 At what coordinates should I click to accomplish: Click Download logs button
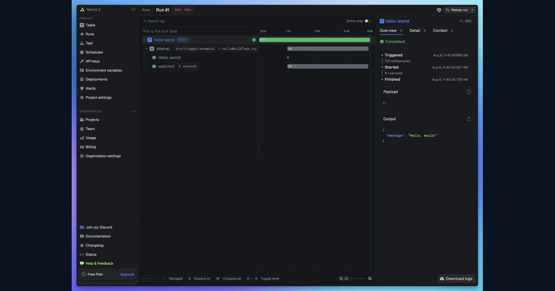point(456,279)
